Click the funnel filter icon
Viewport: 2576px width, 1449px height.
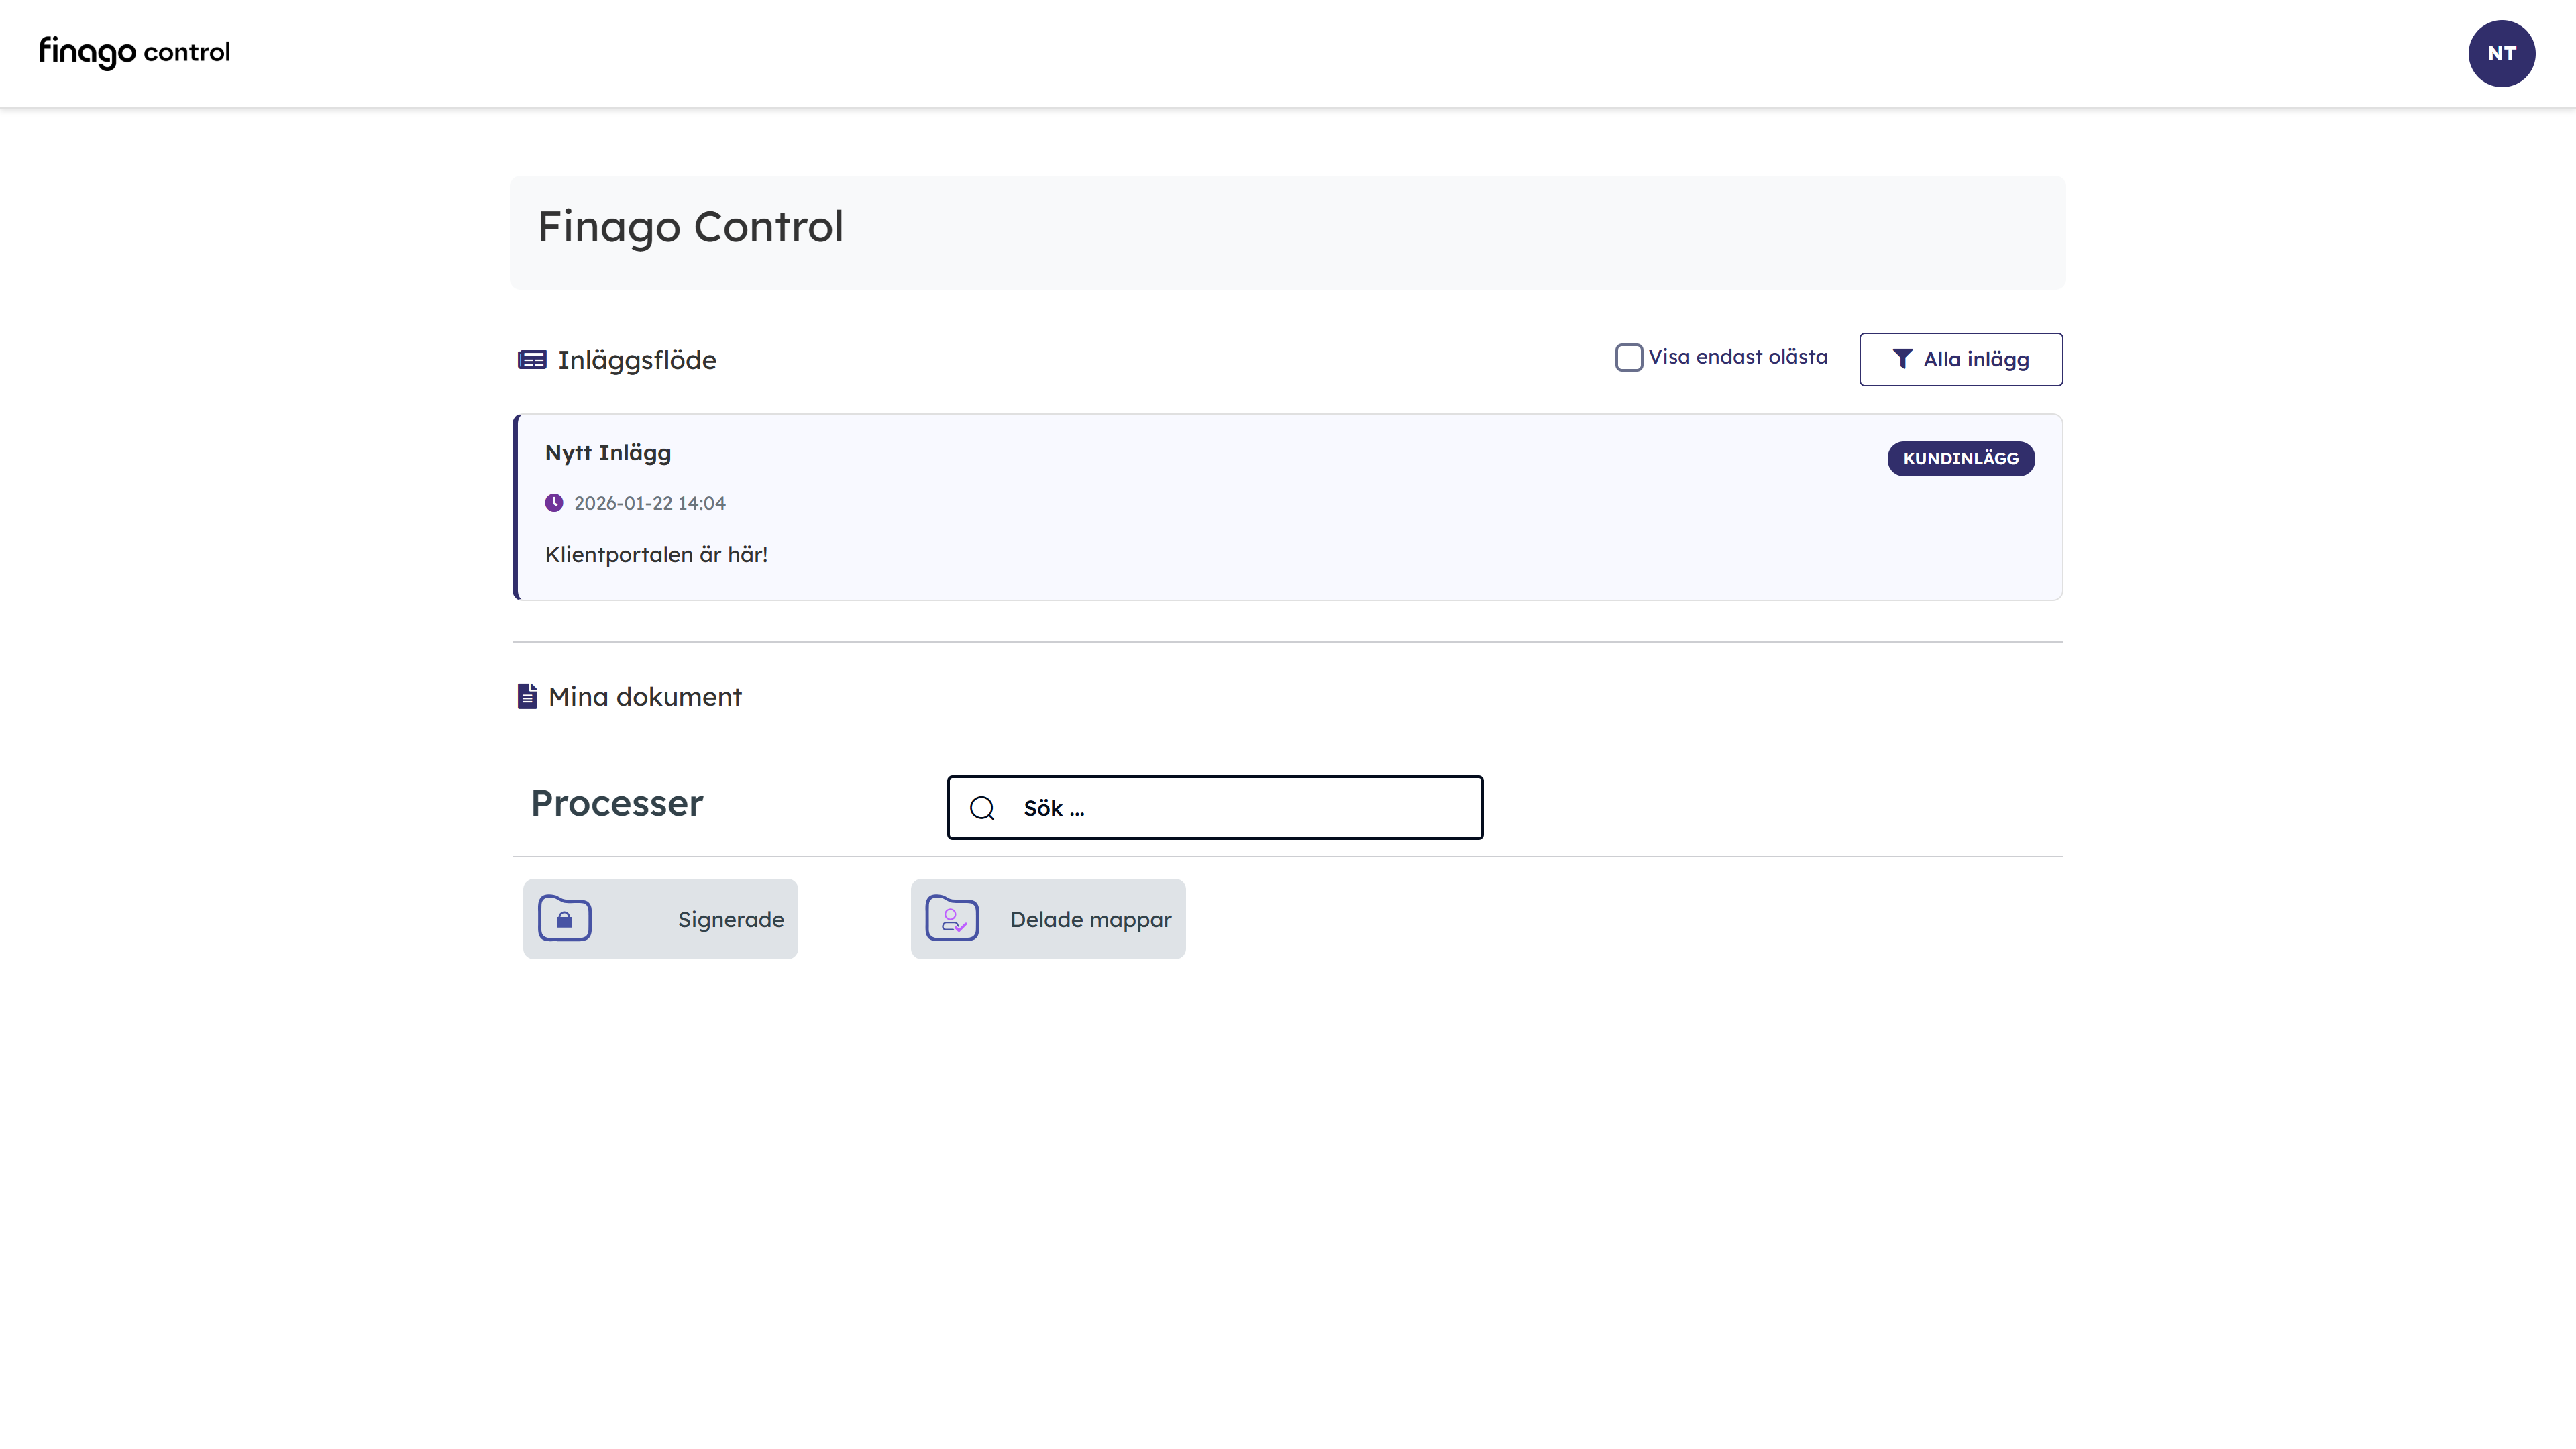point(1902,359)
